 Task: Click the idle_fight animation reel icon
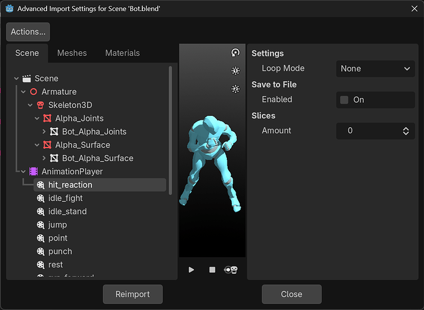[40, 198]
